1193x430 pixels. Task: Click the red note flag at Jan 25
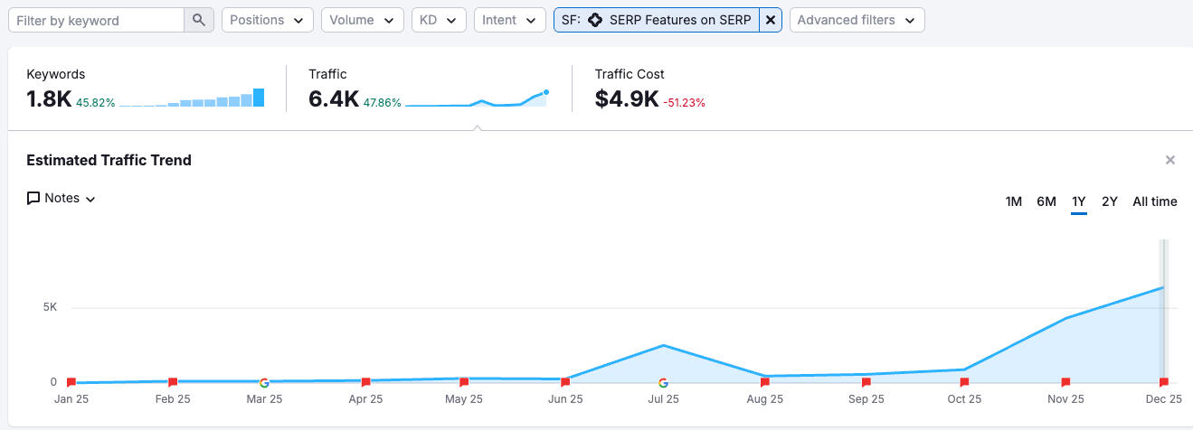click(71, 382)
